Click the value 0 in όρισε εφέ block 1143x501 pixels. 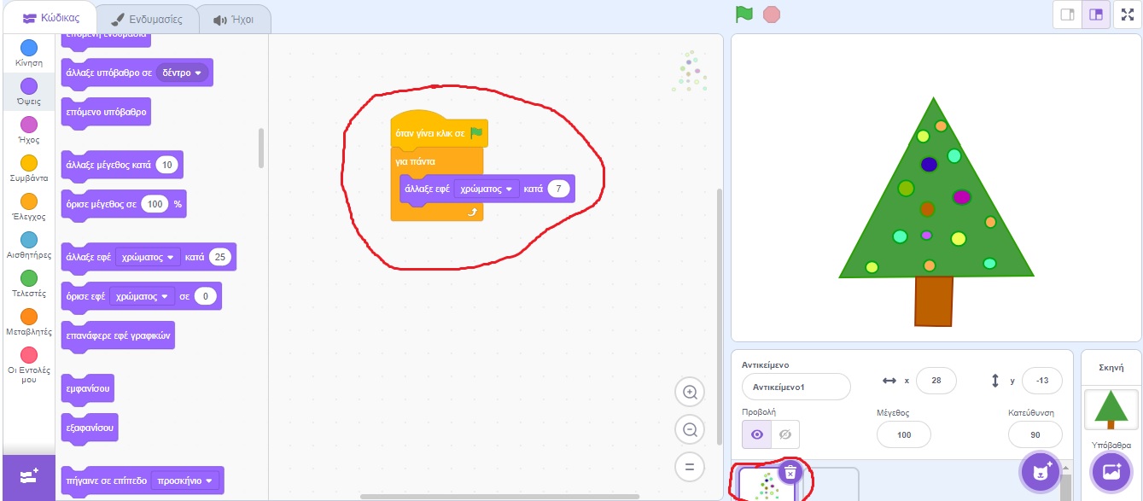click(x=206, y=296)
